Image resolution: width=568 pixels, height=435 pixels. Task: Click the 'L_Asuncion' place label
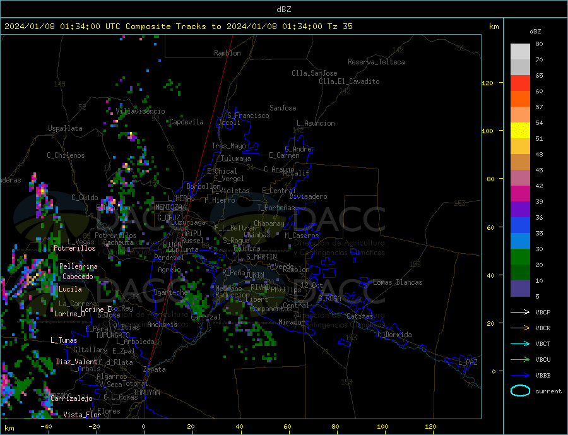tap(316, 123)
